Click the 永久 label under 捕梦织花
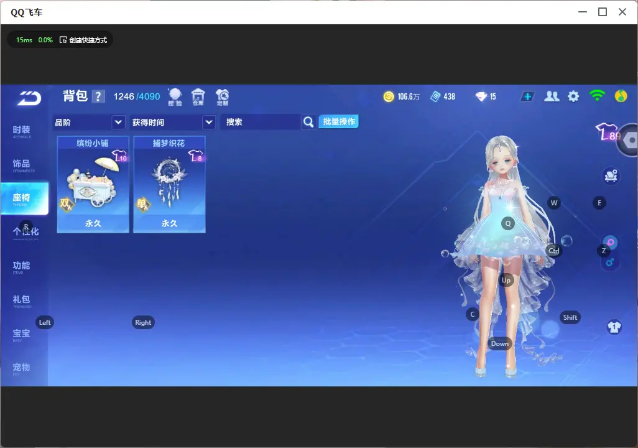The height and width of the screenshot is (448, 638). point(169,223)
